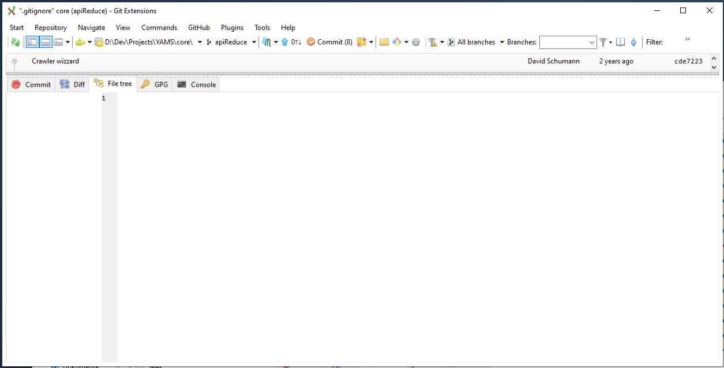
Task: Open the All branches dropdown arrow
Action: coord(502,42)
